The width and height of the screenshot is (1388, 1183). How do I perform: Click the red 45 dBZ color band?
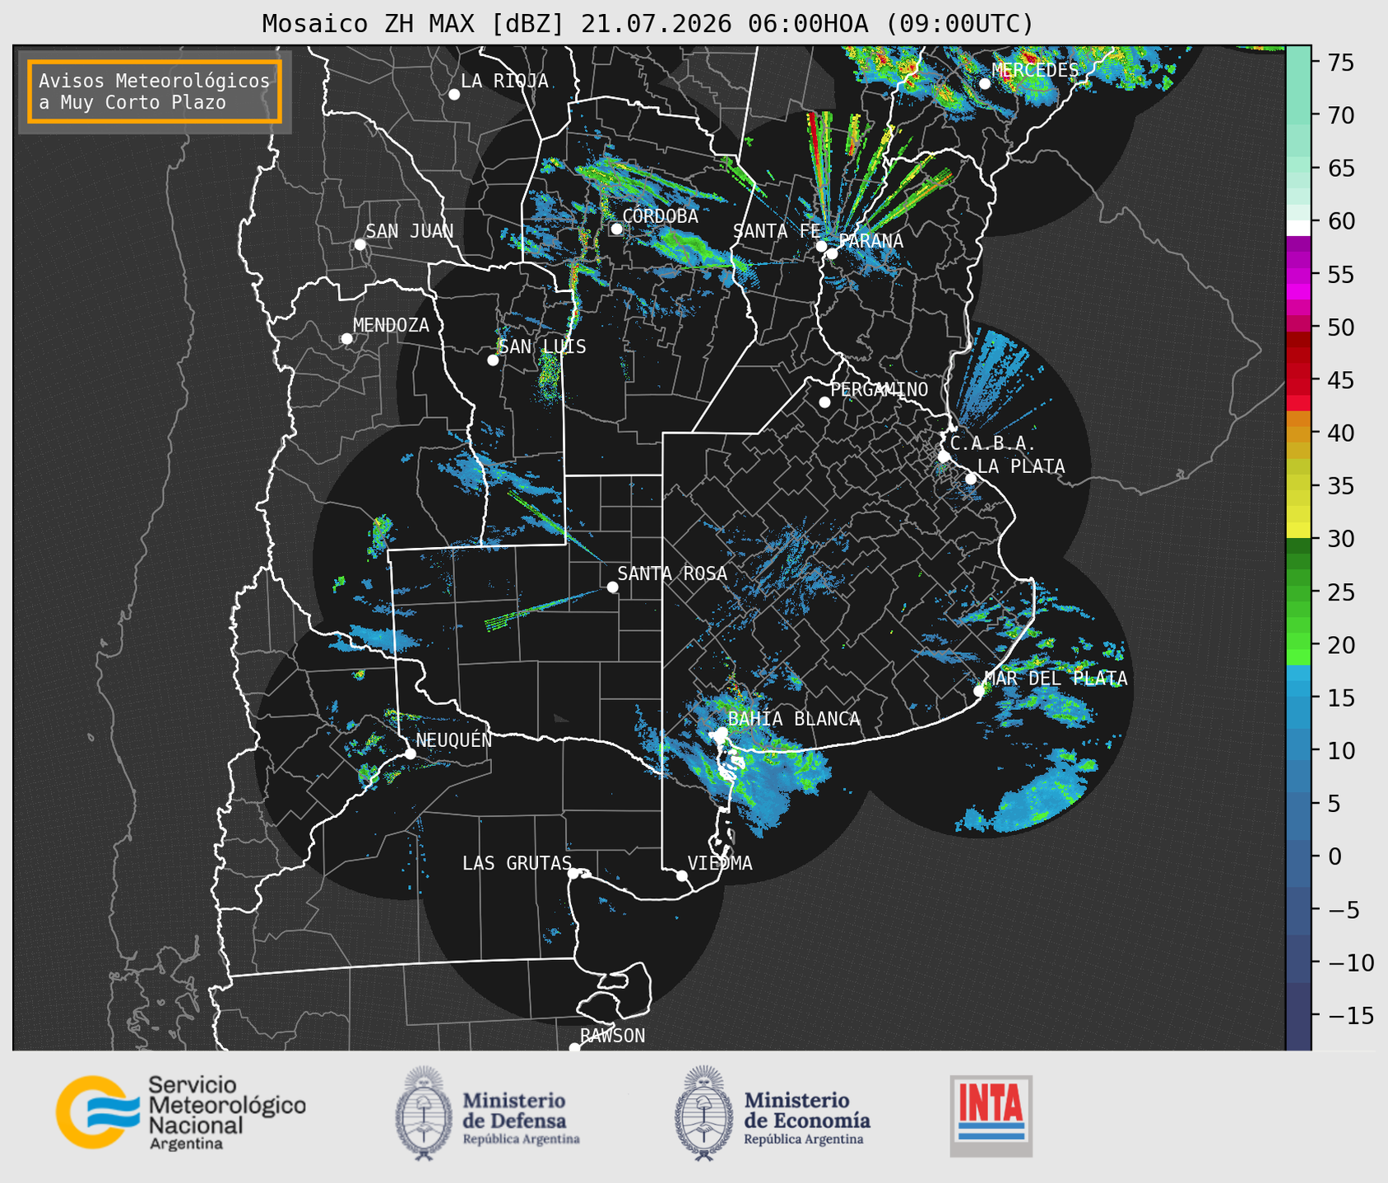pyautogui.click(x=1298, y=380)
